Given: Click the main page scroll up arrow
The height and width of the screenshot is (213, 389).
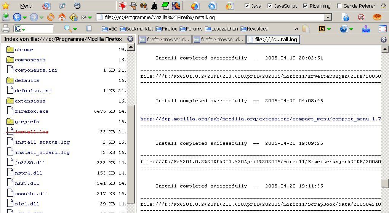Looking at the screenshot, I should click(x=385, y=49).
